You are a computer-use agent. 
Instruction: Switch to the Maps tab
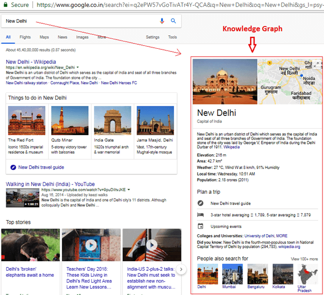click(44, 37)
